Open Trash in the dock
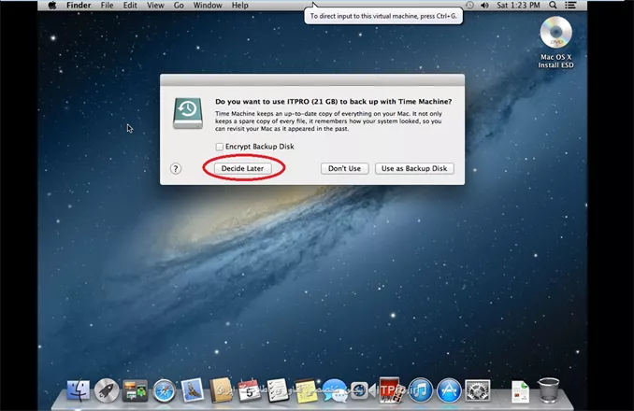Viewport: 634px width, 411px height. pyautogui.click(x=549, y=390)
